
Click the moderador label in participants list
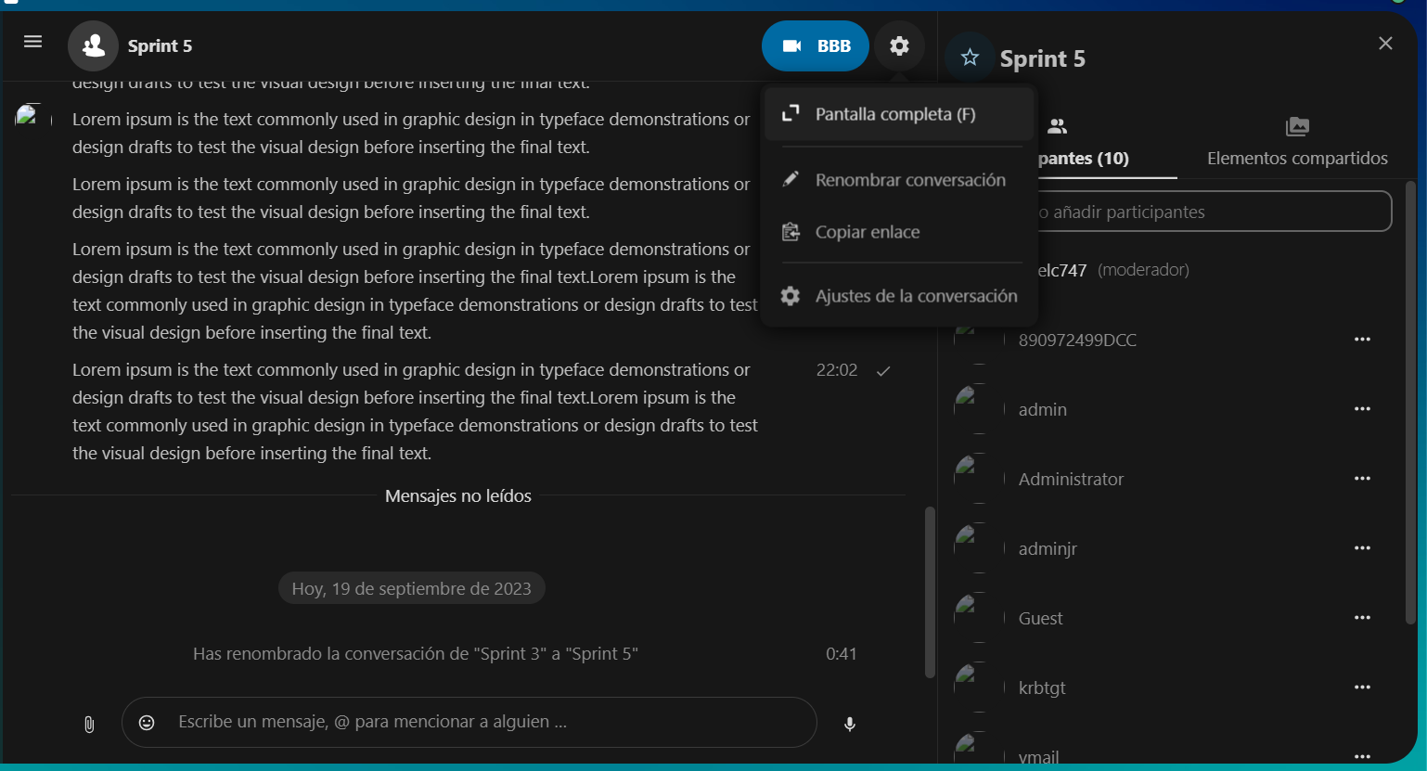point(1143,270)
